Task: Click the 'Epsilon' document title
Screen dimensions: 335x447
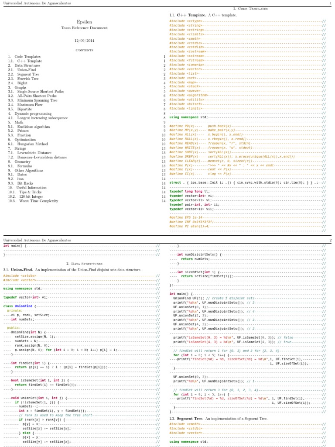Action: click(84, 22)
